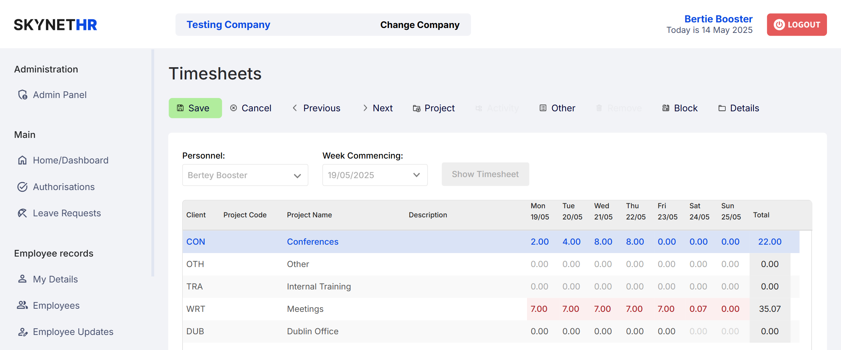
Task: Click the Cancel circle-x icon
Action: 234,108
